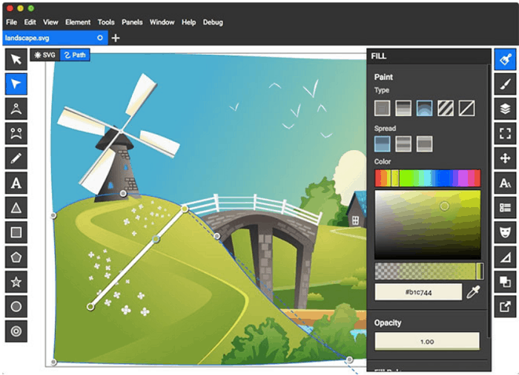
Task: Edit the hex color #b1c744 field
Action: tap(418, 292)
